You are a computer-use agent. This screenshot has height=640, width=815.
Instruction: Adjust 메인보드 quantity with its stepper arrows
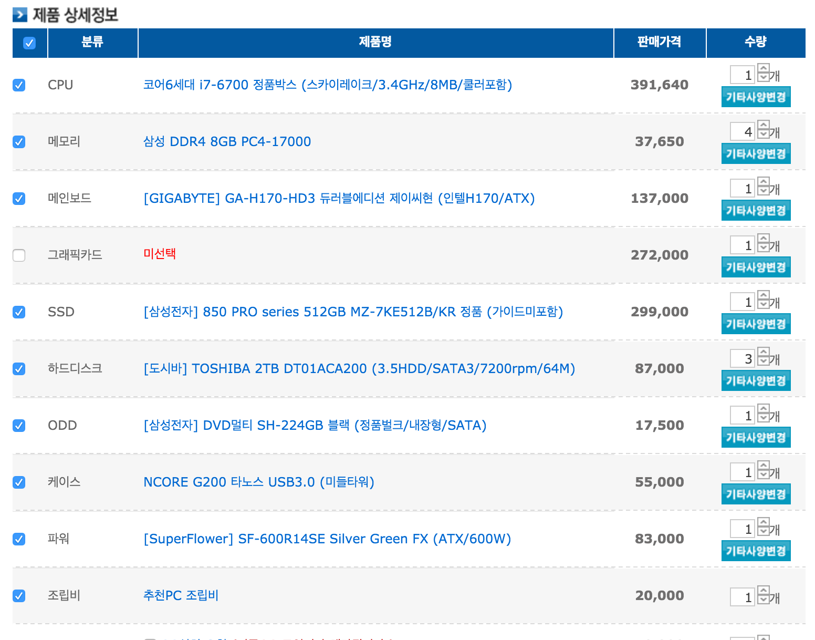pyautogui.click(x=764, y=187)
